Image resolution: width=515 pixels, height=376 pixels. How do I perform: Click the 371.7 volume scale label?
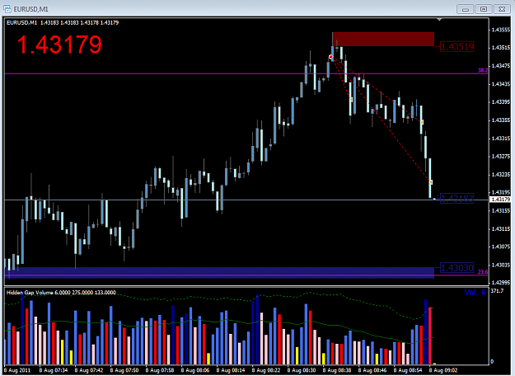pyautogui.click(x=497, y=291)
